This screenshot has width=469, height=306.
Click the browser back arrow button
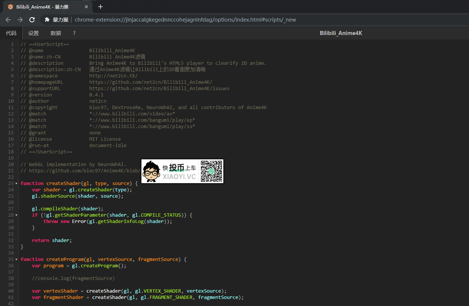tap(8, 20)
